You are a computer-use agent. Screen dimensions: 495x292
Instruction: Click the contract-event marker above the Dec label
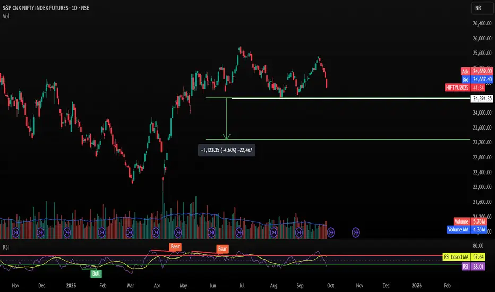pyautogui.click(x=40, y=233)
